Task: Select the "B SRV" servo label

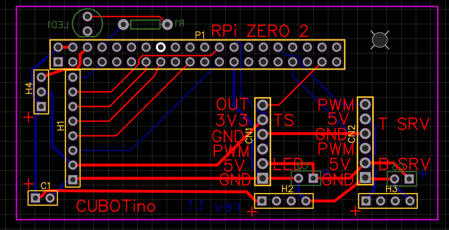Action: pyautogui.click(x=405, y=164)
